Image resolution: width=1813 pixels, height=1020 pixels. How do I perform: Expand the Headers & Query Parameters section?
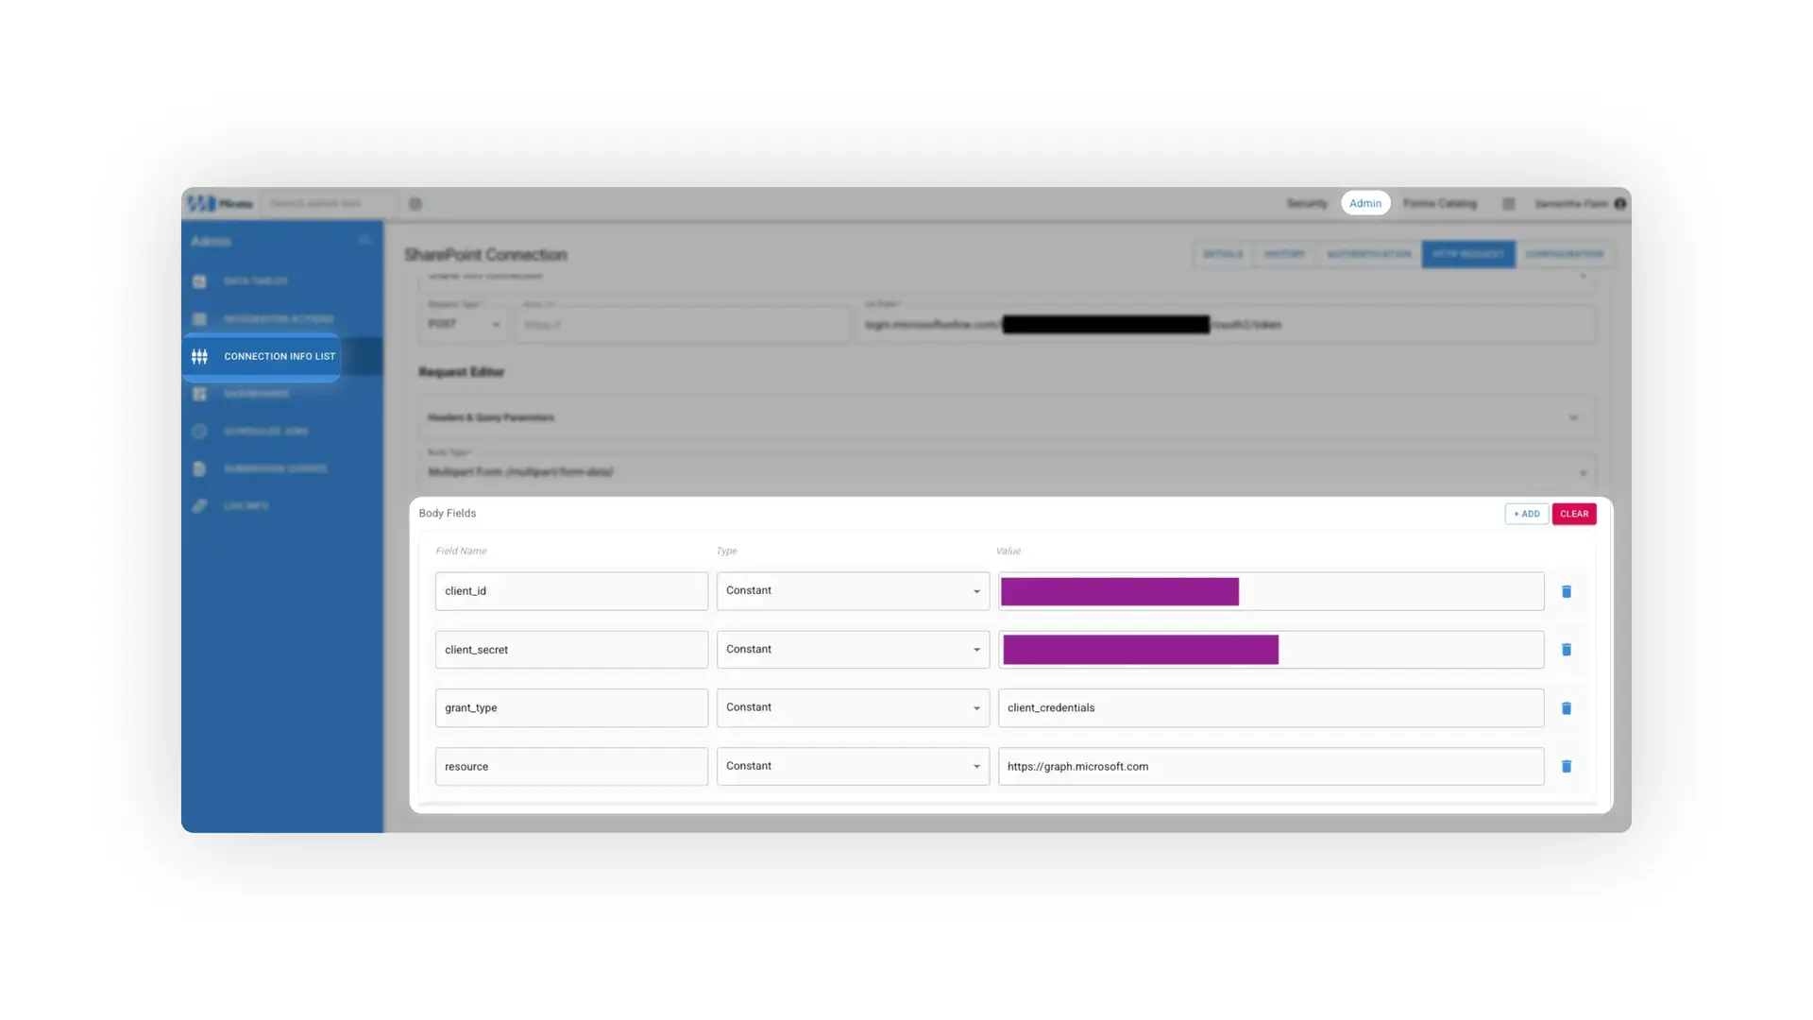[1573, 416]
